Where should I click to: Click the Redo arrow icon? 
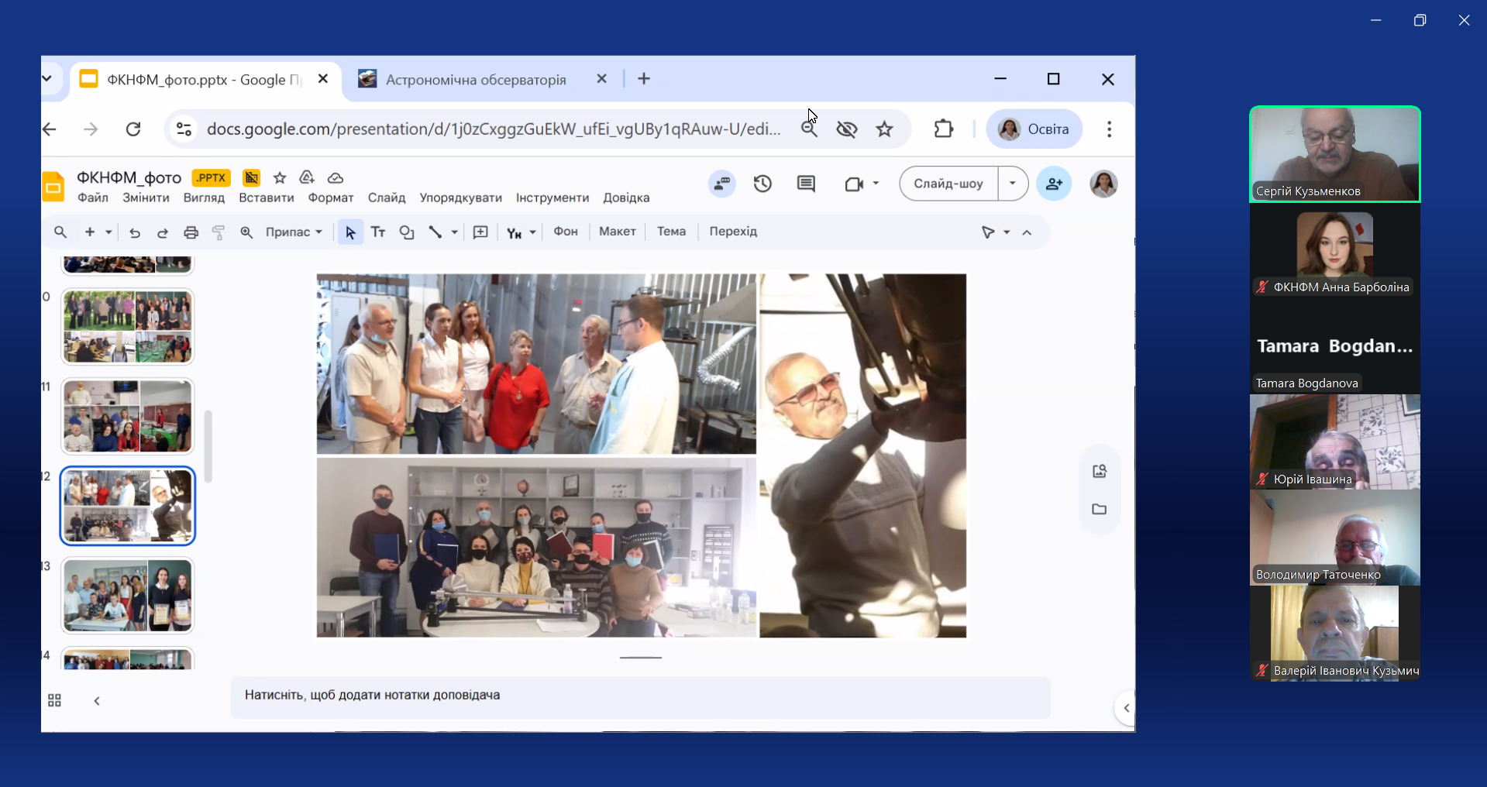163,232
